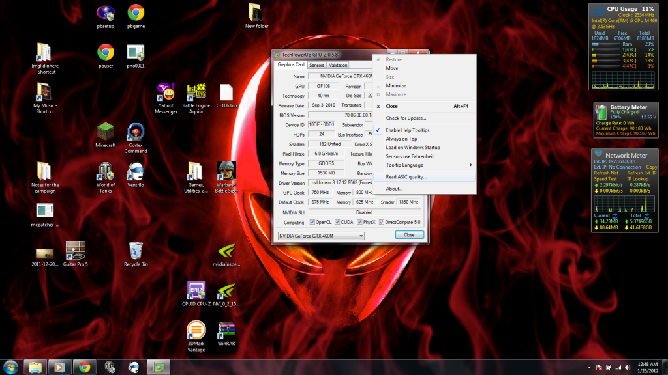Viewport: 668px width, 375px height.
Task: Select Read ASIC quality menu entry
Action: pos(424,177)
